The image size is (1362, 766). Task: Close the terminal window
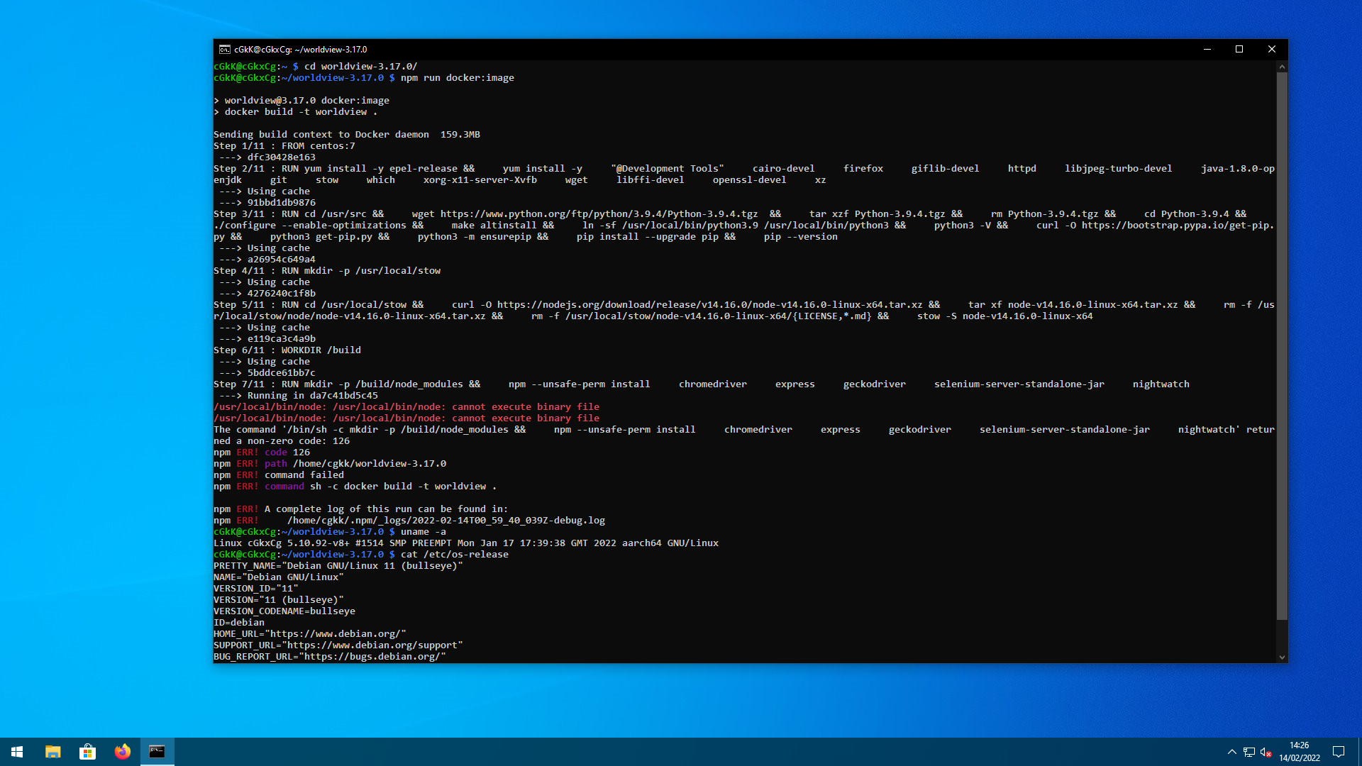click(x=1272, y=50)
